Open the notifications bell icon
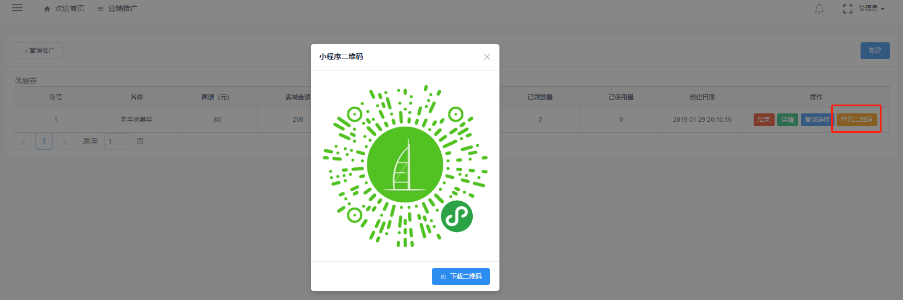The width and height of the screenshot is (903, 300). coord(819,9)
